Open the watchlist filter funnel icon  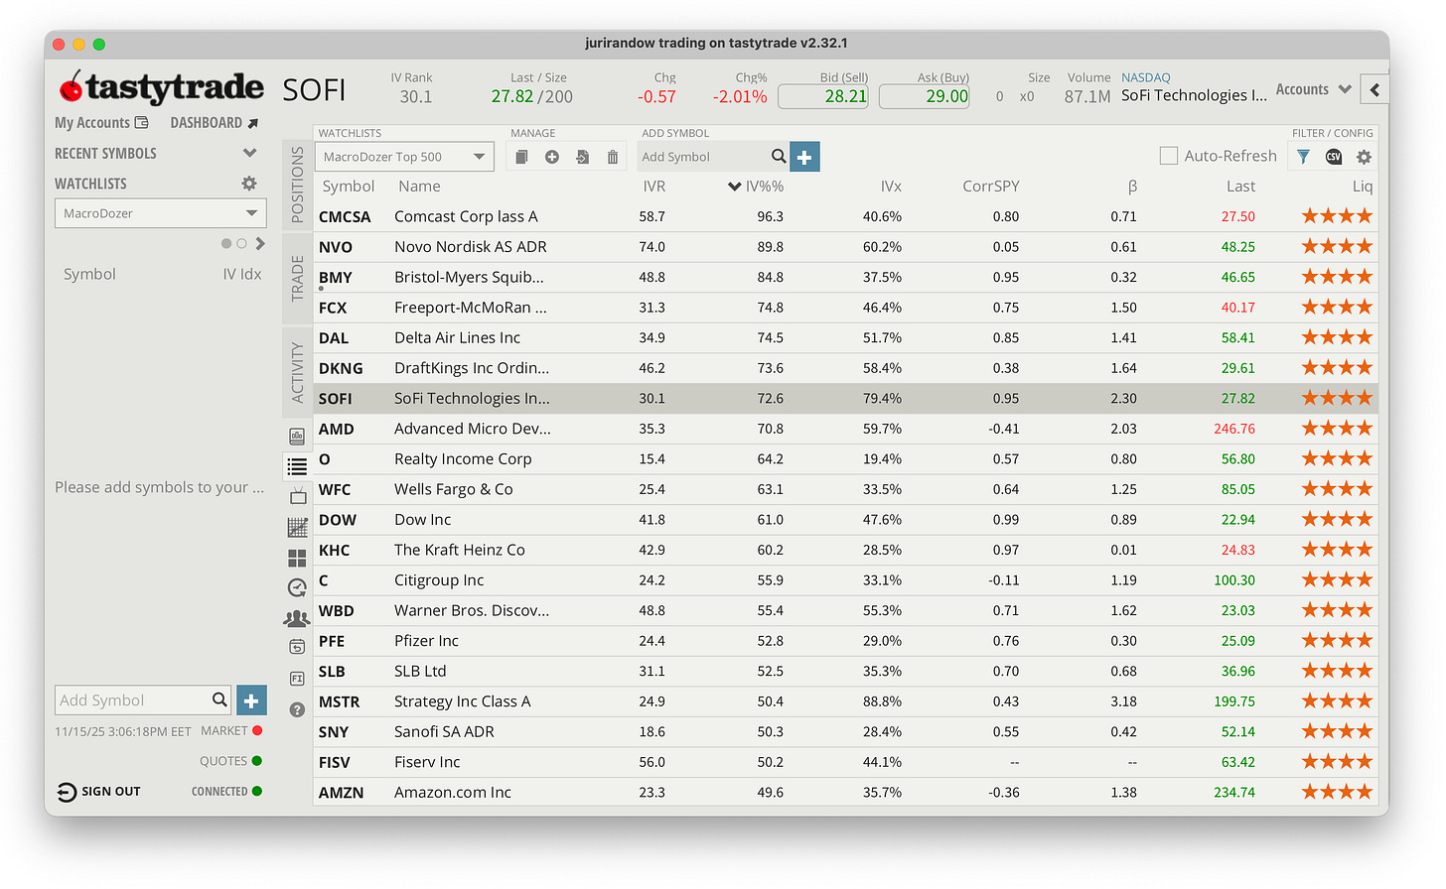click(x=1303, y=157)
